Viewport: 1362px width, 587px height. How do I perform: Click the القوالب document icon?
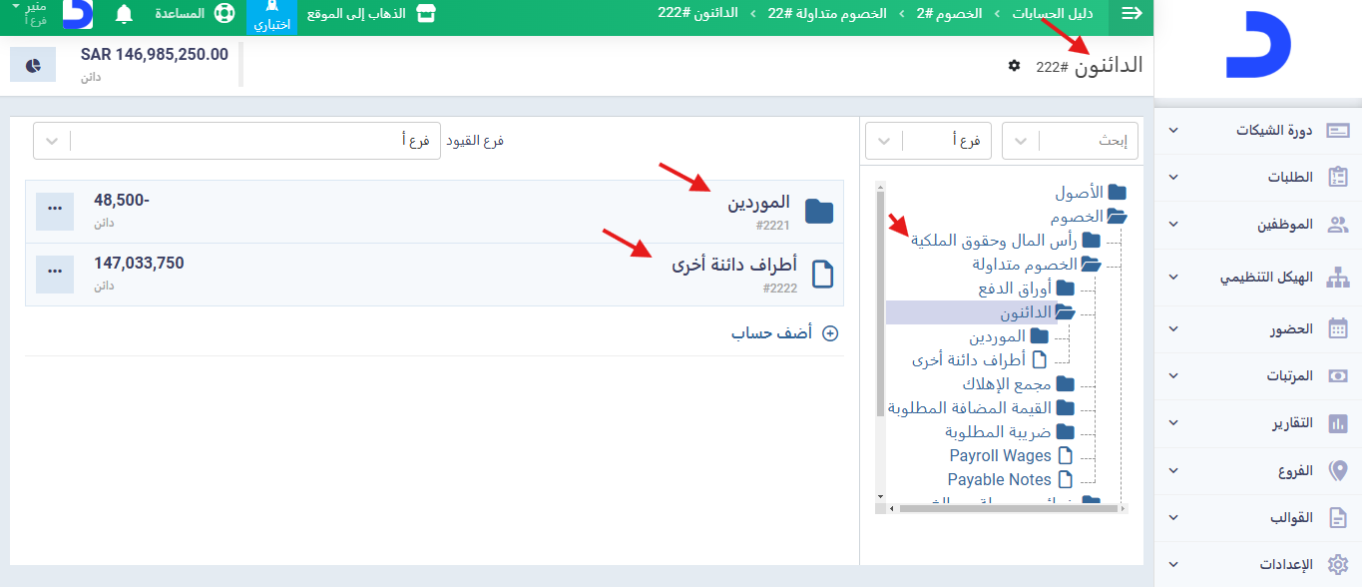1338,518
